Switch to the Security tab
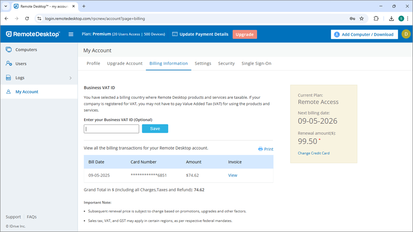The image size is (413, 232). 226,64
